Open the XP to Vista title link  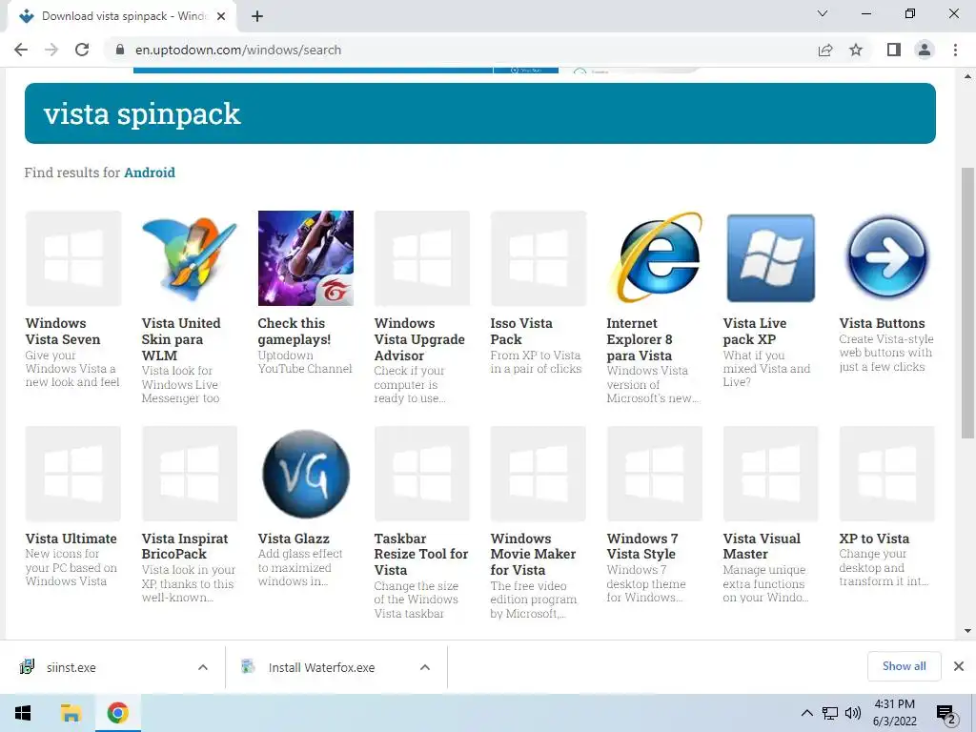874,539
